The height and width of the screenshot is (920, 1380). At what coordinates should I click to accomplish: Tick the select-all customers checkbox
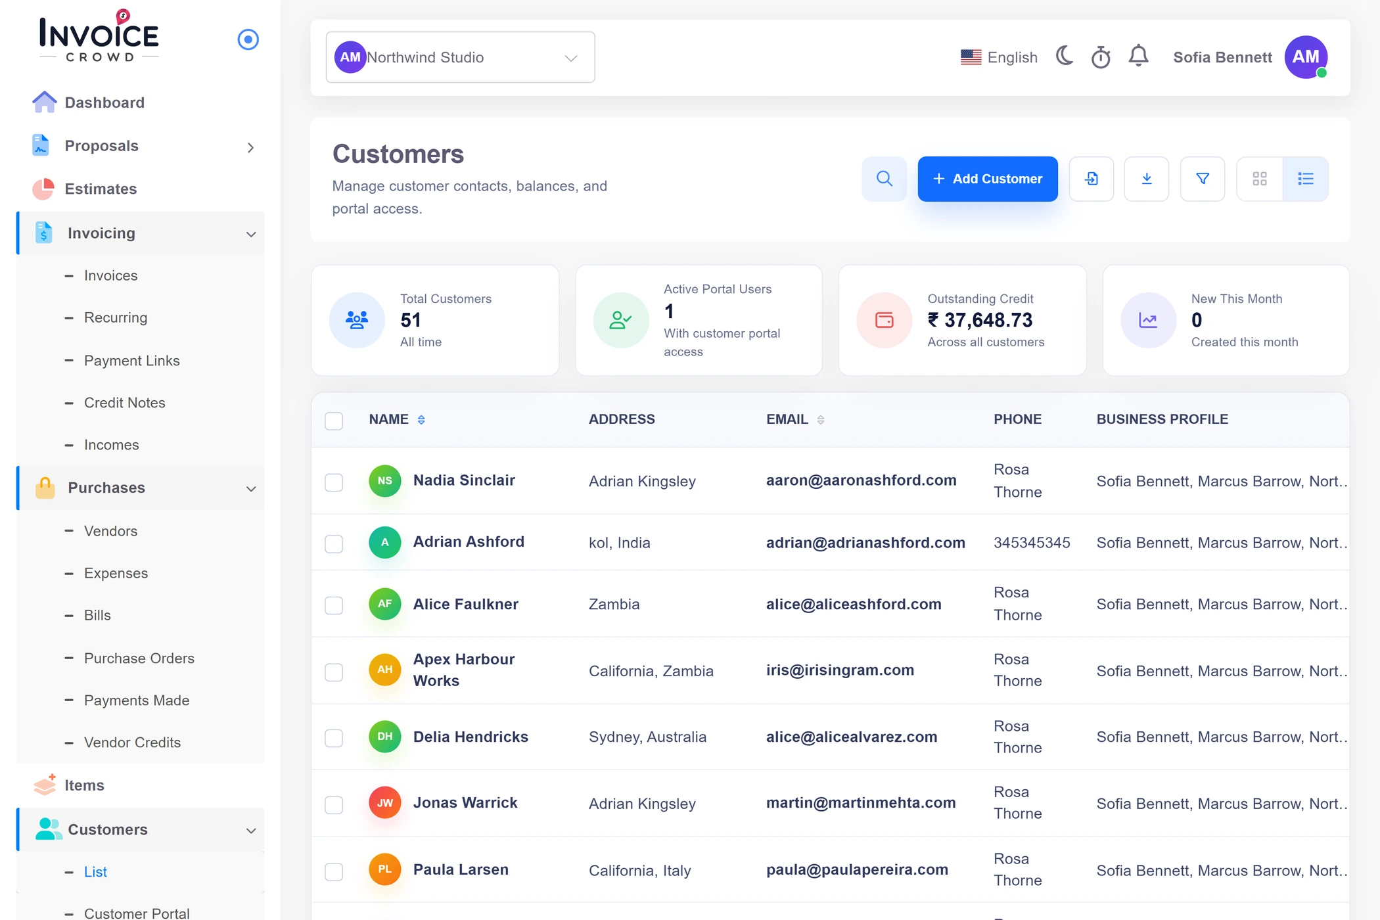coord(334,421)
